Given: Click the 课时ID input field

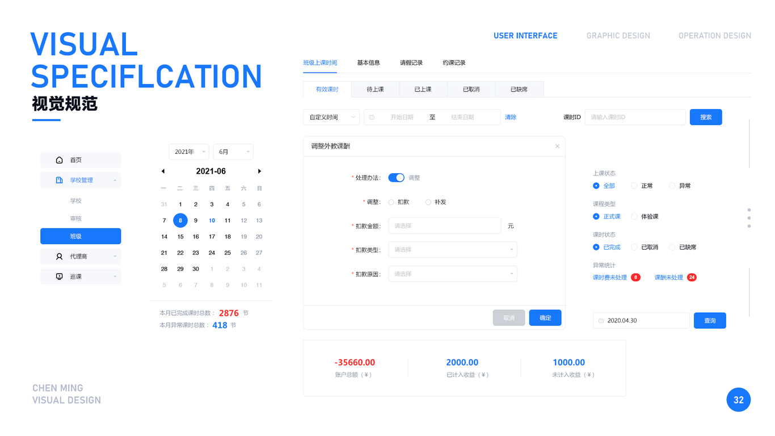Looking at the screenshot, I should point(635,117).
